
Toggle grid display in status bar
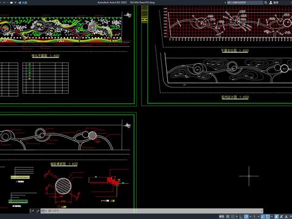[x=228, y=217]
